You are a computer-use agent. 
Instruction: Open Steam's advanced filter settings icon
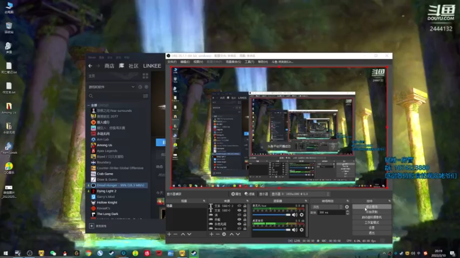145,96
